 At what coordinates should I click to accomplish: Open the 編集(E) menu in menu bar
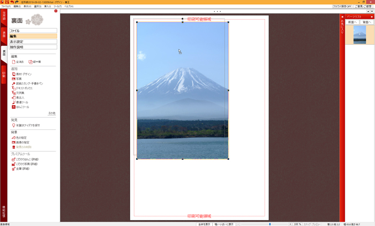[17, 6]
